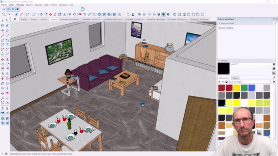The height and width of the screenshot is (156, 278).
Task: Click the material name input field
Action: [251, 64]
